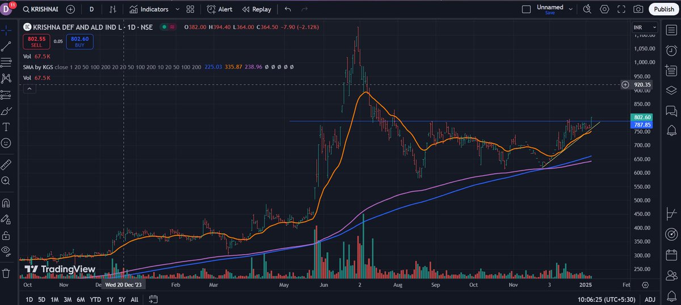The height and width of the screenshot is (305, 681).
Task: Select the 3M date range tab
Action: pos(68,299)
